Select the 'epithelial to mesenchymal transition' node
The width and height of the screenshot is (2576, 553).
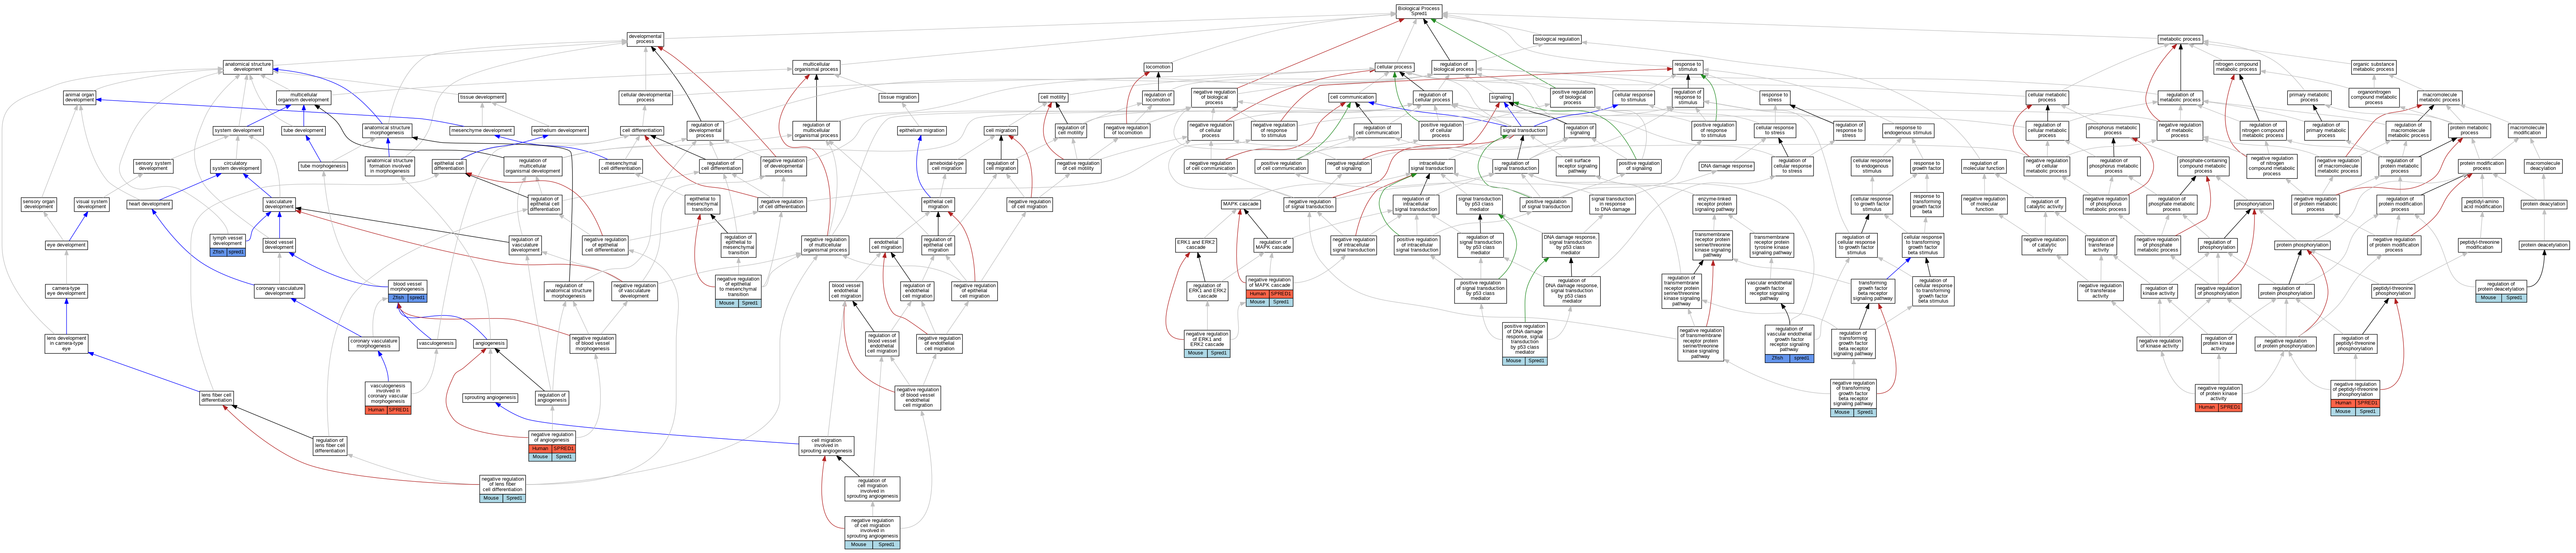coord(702,204)
